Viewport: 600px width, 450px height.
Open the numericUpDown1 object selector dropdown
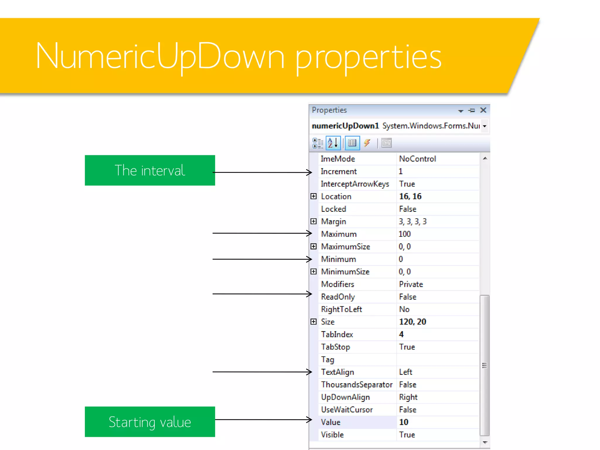pos(485,126)
